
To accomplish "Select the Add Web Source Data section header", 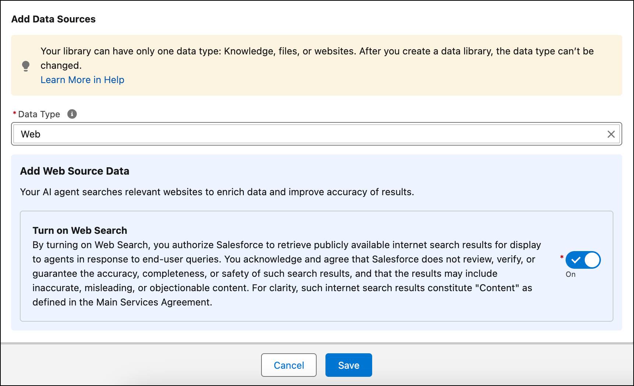I will [x=74, y=171].
